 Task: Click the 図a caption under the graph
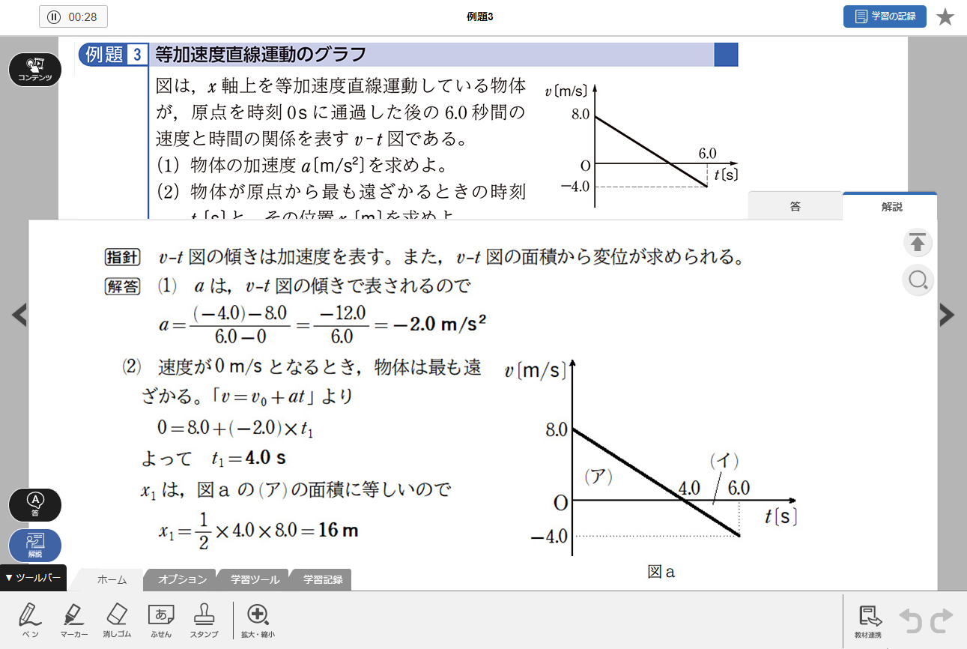click(661, 573)
